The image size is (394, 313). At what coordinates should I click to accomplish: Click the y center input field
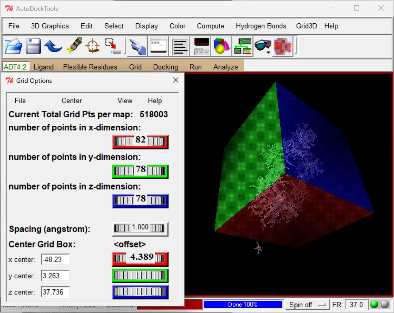pyautogui.click(x=55, y=275)
